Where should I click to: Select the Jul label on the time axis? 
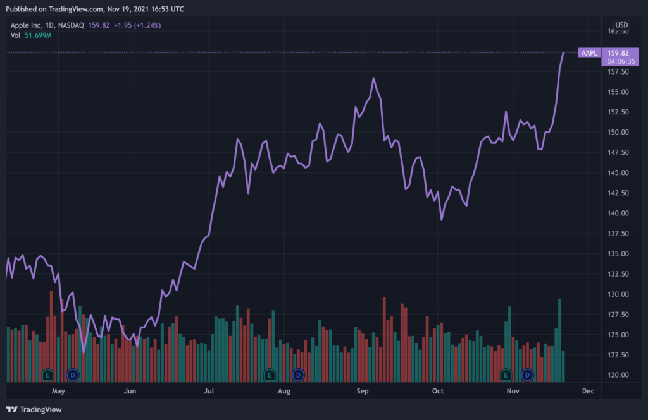[209, 391]
